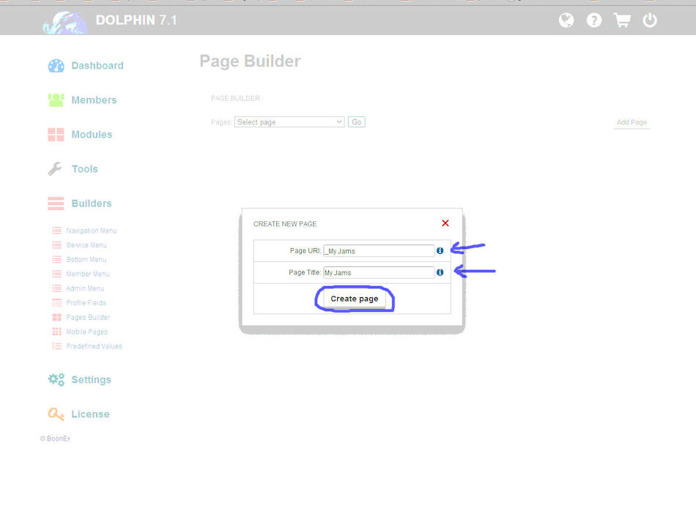Click the Create page button
The height and width of the screenshot is (505, 696).
coord(354,299)
